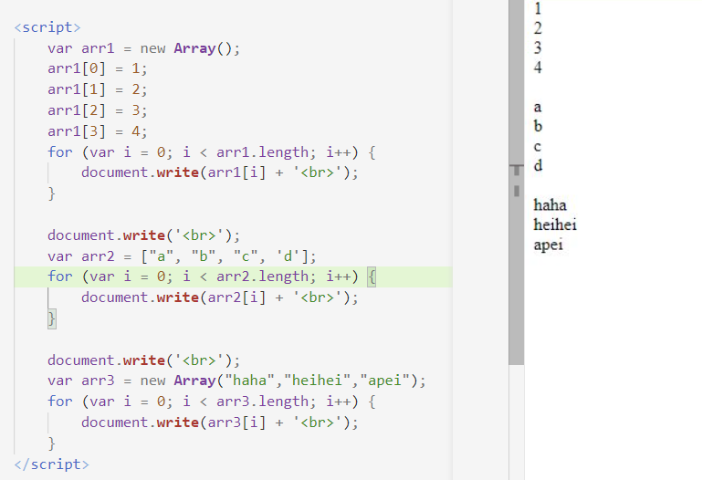This screenshot has height=480, width=702.
Task: Click the opening <script> tag
Action: 47,27
